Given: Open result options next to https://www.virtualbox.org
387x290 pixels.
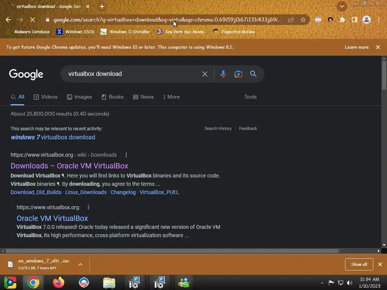Looking at the screenshot, I should [88, 207].
